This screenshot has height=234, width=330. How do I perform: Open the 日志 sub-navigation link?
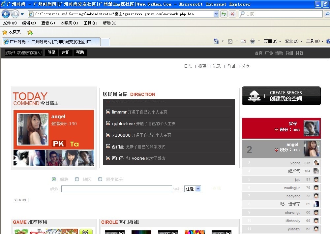tap(188, 66)
